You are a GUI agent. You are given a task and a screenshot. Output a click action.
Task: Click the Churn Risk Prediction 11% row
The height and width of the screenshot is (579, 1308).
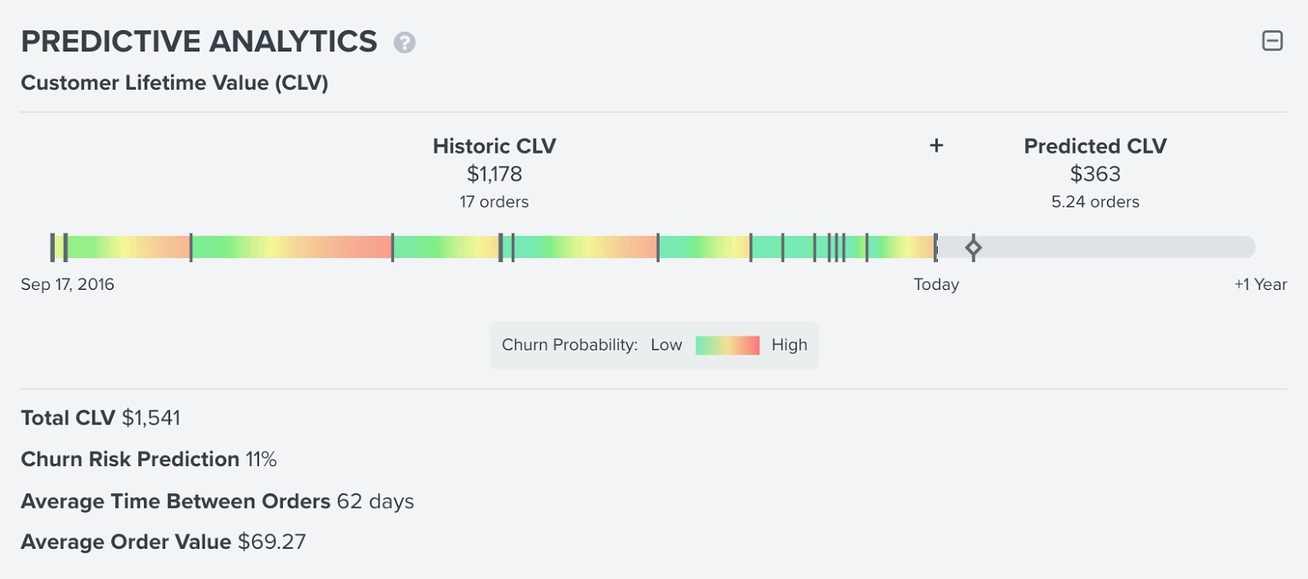(149, 459)
